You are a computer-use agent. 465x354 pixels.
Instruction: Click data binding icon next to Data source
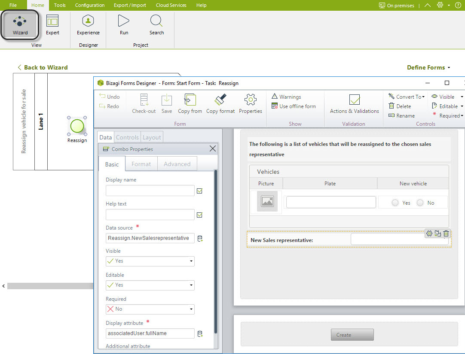[x=200, y=238]
